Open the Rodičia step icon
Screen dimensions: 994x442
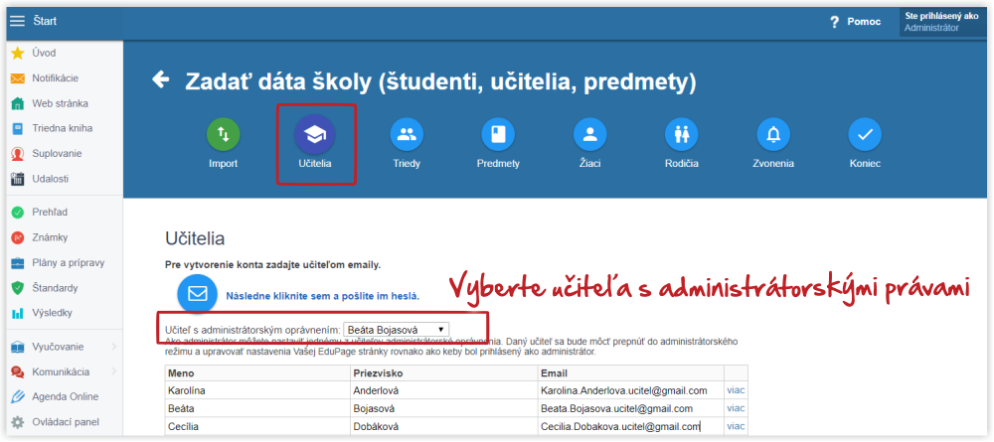pyautogui.click(x=682, y=134)
